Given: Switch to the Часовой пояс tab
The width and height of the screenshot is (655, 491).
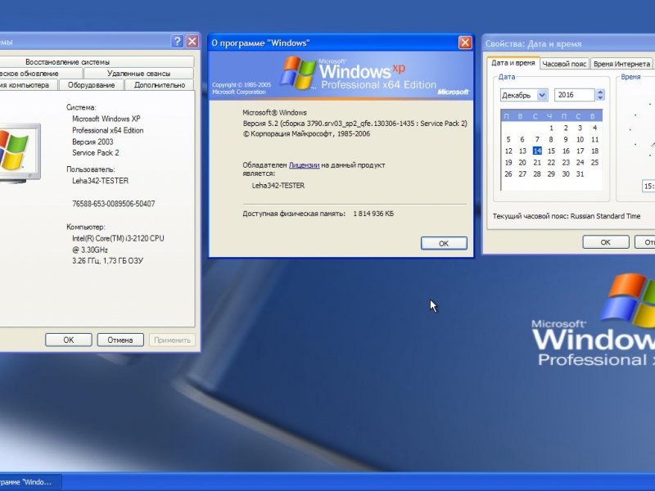Looking at the screenshot, I should pyautogui.click(x=564, y=64).
